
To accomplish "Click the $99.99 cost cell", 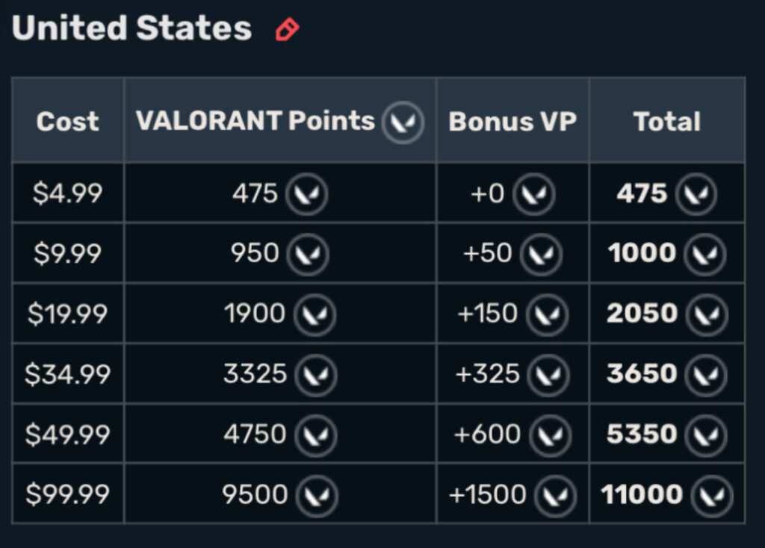I will pos(68,494).
